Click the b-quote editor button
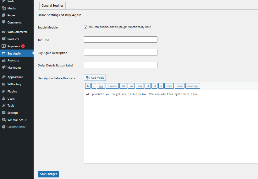Screen dimensions: 258x179 click(x=112, y=86)
